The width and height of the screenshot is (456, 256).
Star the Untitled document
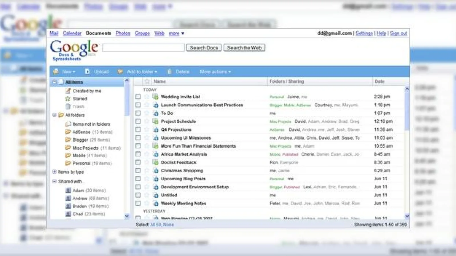click(147, 195)
